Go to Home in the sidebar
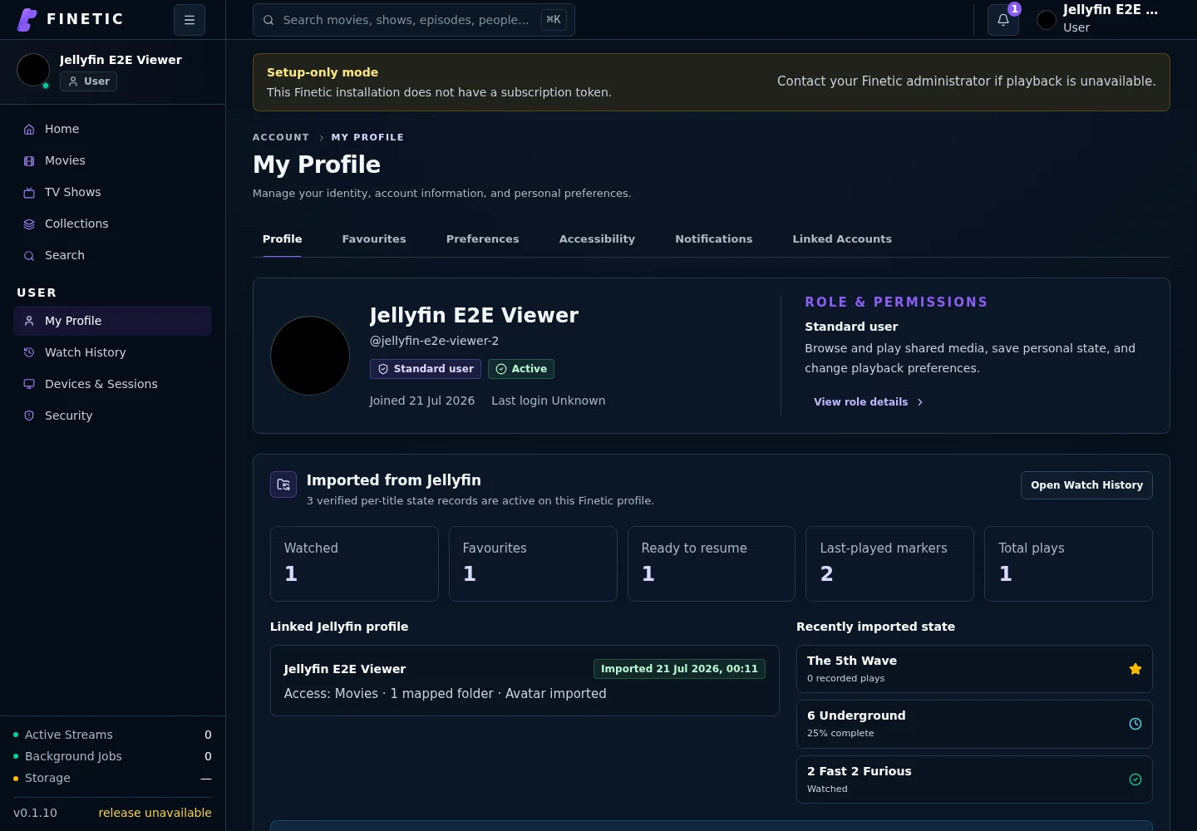The image size is (1197, 831). pyautogui.click(x=112, y=130)
